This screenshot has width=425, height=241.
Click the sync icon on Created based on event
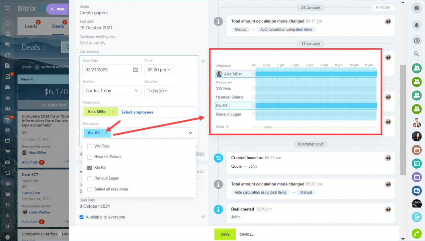(x=218, y=158)
